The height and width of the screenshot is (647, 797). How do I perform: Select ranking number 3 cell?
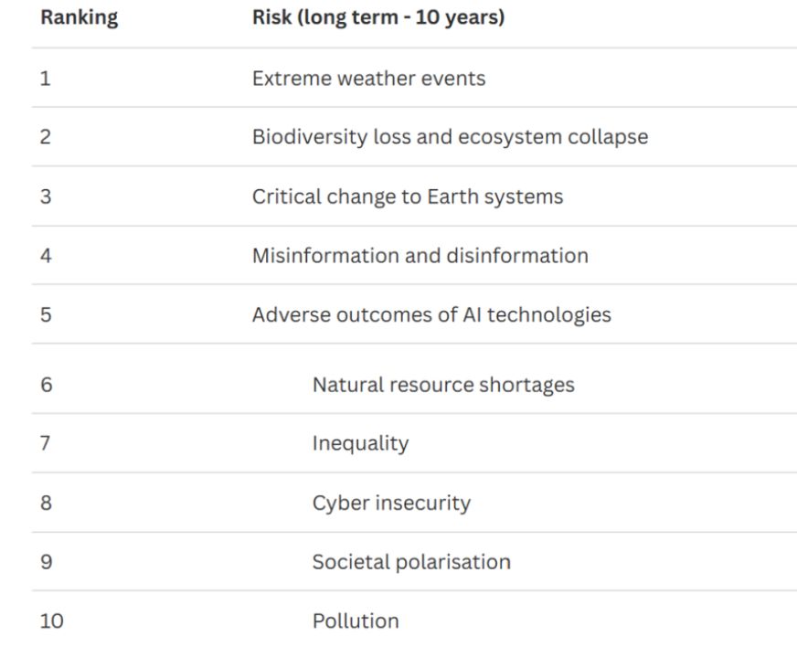(x=46, y=196)
